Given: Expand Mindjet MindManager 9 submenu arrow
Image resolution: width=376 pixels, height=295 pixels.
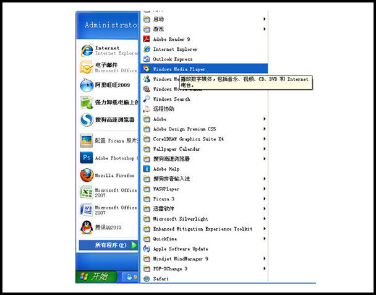Looking at the screenshot, I should tap(264, 259).
